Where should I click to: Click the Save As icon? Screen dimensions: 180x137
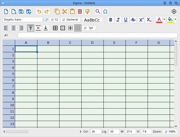pos(29,11)
